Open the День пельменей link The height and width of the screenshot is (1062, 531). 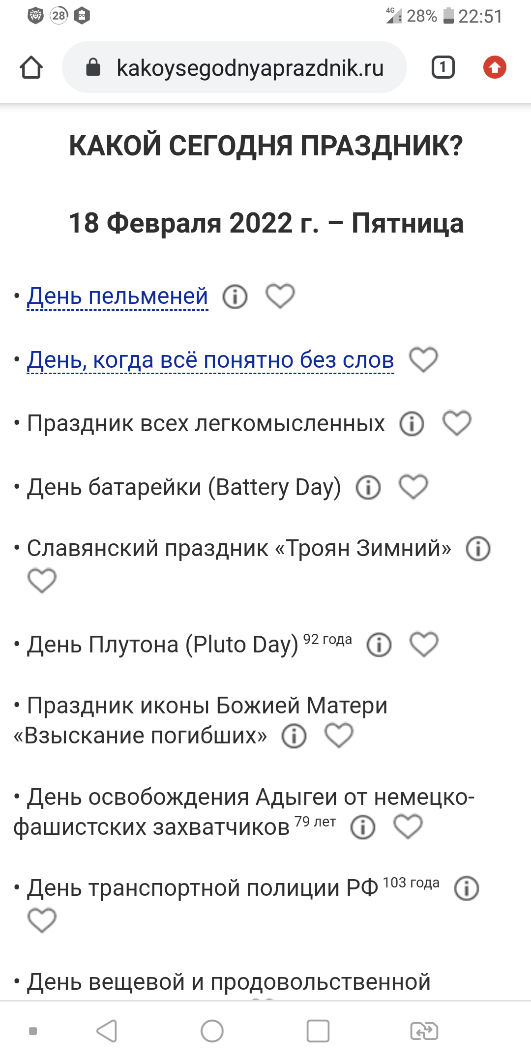point(118,296)
